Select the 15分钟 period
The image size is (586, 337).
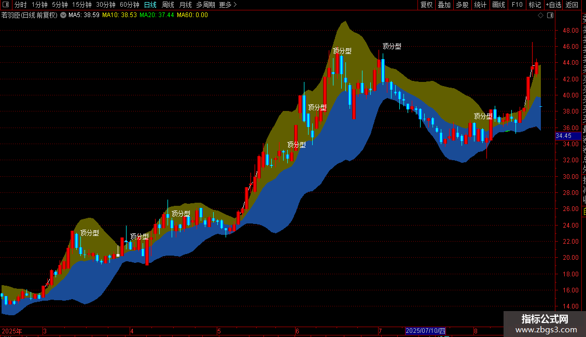[82, 5]
